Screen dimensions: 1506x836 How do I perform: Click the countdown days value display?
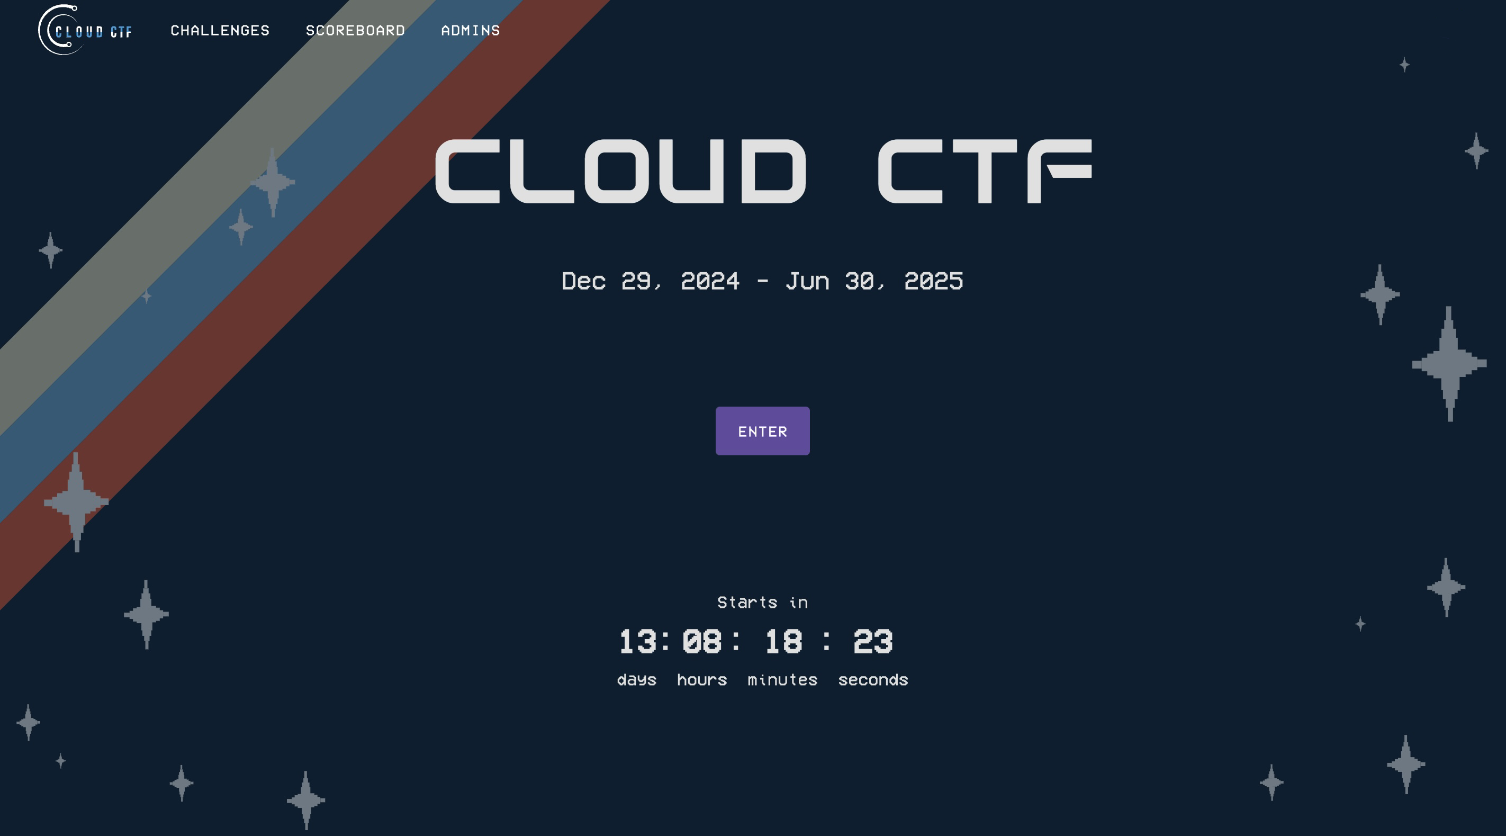point(636,641)
